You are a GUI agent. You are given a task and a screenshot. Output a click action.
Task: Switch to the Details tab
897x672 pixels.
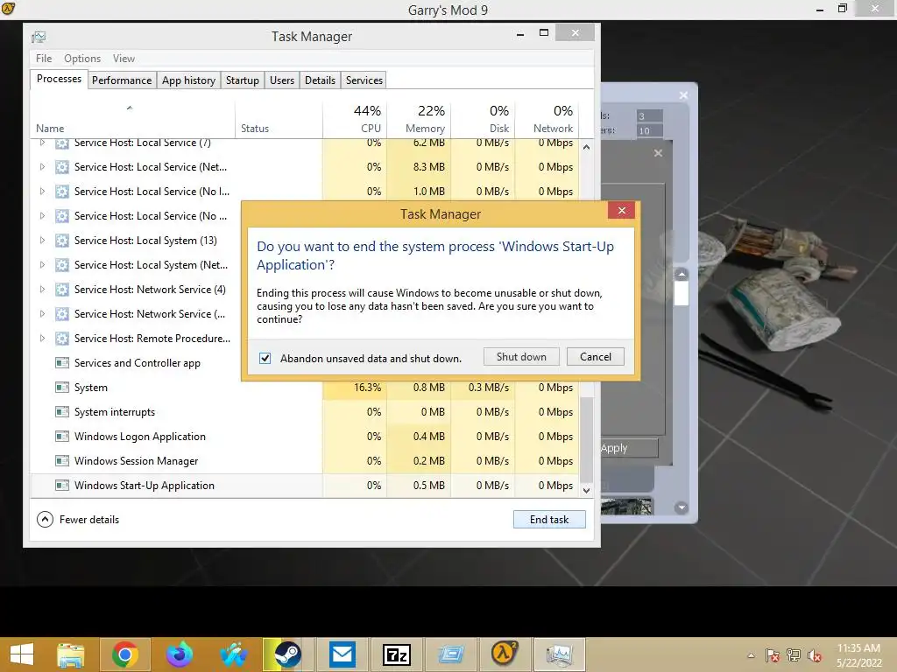point(320,80)
